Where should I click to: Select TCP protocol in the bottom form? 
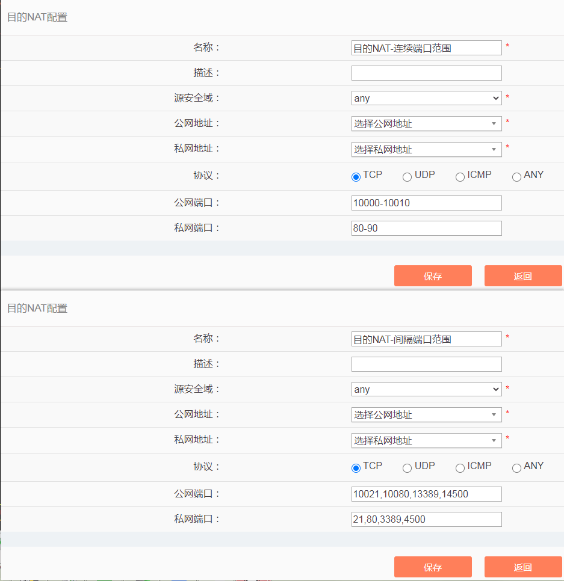pyautogui.click(x=356, y=468)
